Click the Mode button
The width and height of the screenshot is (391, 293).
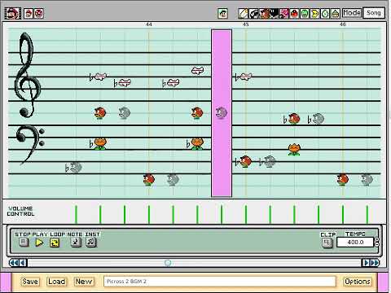[352, 12]
